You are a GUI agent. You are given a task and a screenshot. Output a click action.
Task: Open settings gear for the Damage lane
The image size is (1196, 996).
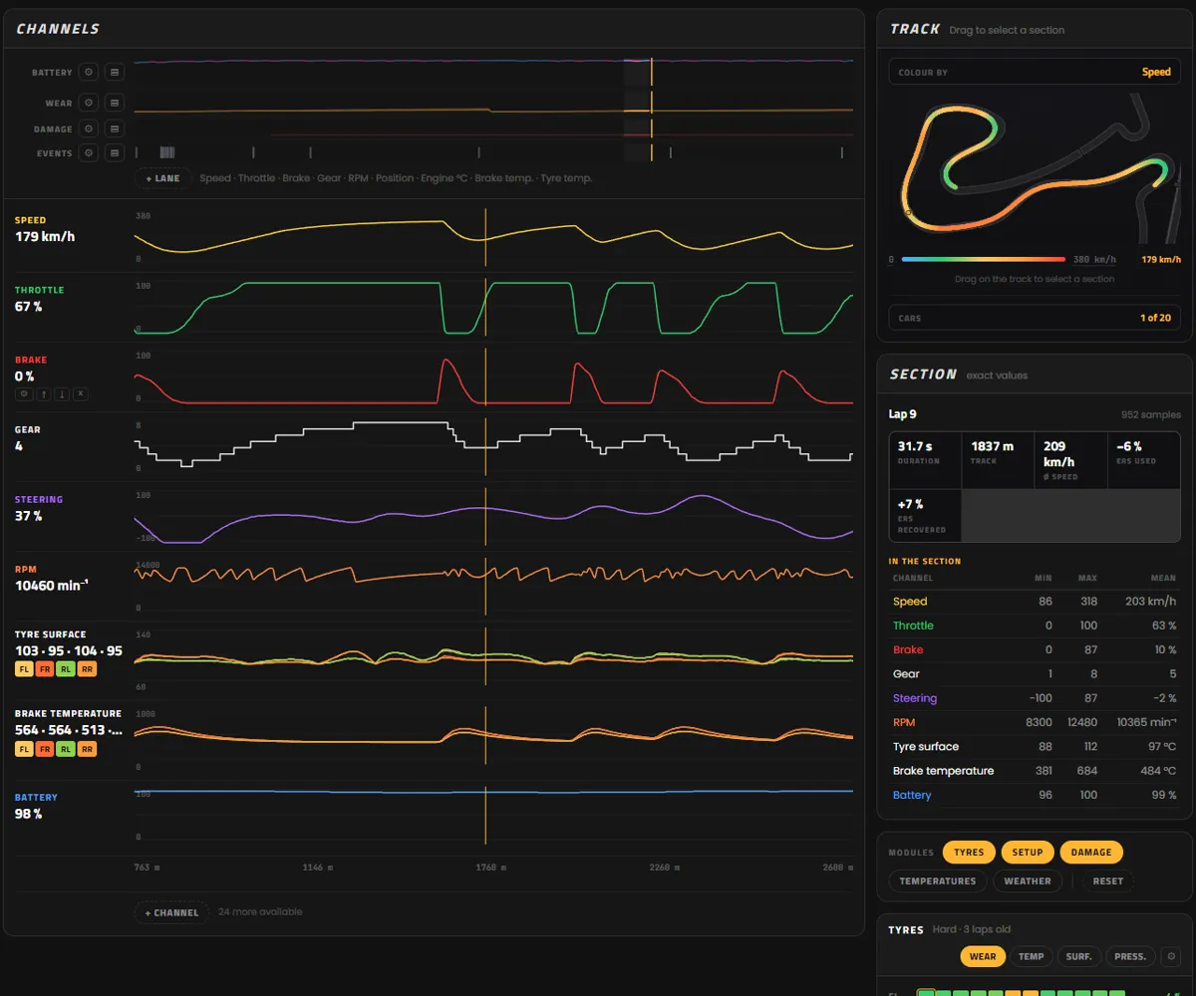point(89,128)
